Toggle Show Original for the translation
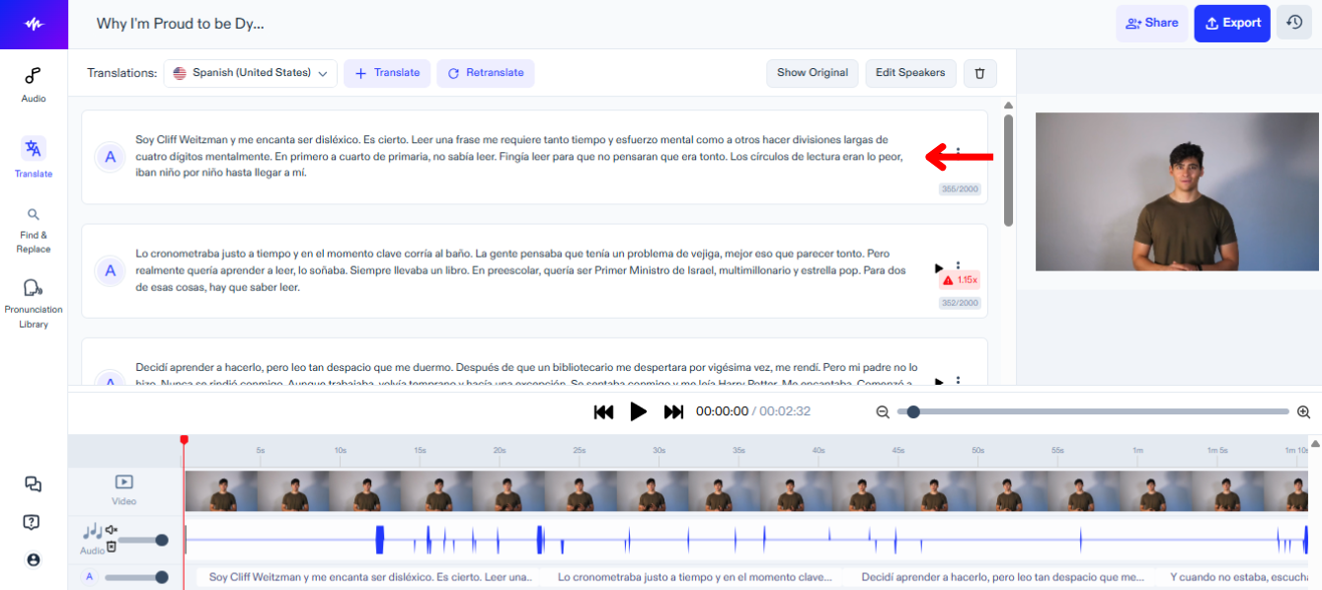 pos(812,72)
